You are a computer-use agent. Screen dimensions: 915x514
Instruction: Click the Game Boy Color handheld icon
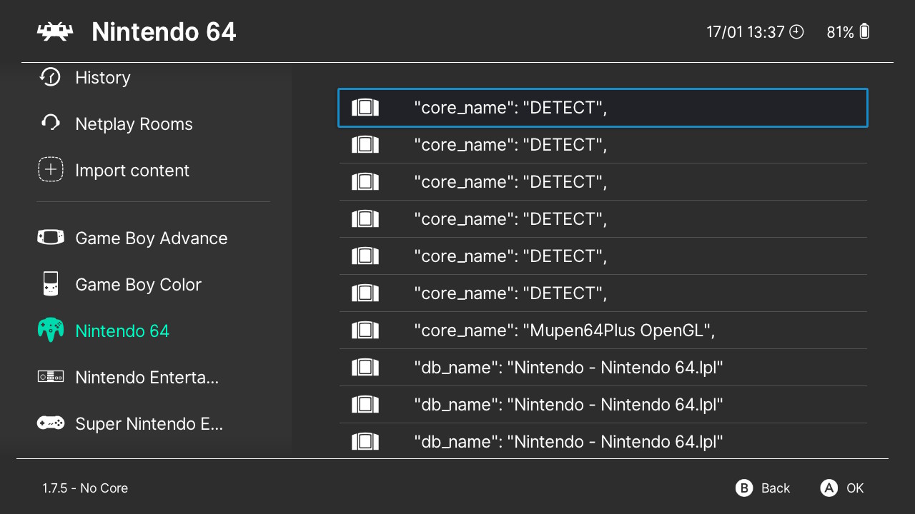click(50, 284)
